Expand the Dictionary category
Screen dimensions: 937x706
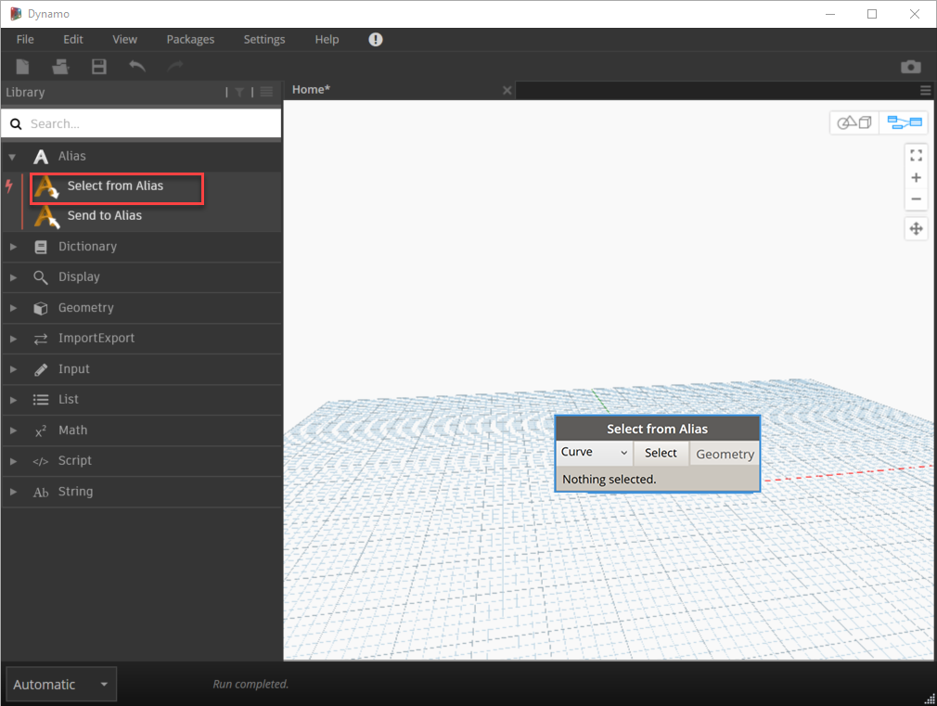13,247
